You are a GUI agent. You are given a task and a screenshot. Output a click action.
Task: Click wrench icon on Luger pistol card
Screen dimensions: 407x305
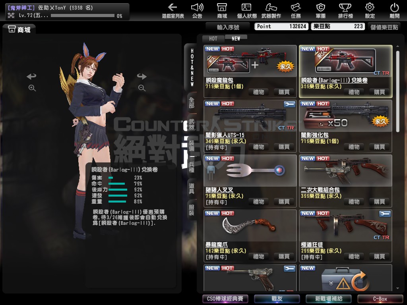pos(289,268)
